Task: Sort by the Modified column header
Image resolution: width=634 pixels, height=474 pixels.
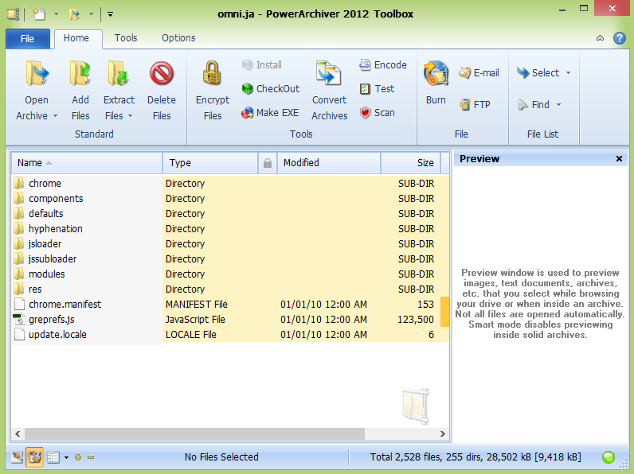Action: (329, 163)
